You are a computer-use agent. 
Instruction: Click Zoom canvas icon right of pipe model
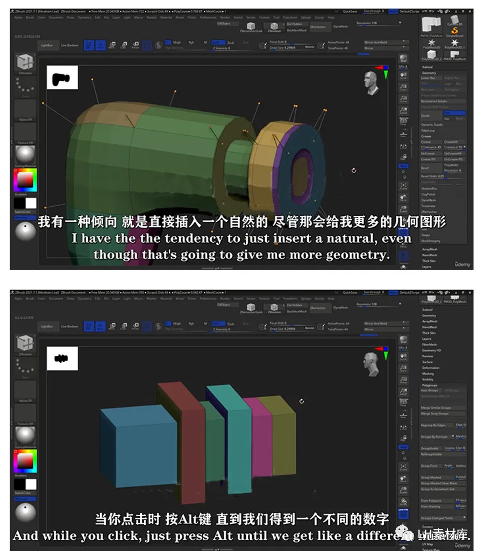(403, 87)
